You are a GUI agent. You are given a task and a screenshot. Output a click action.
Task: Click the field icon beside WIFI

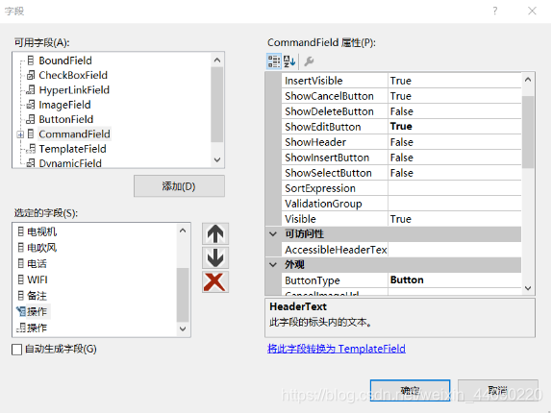tap(21, 279)
